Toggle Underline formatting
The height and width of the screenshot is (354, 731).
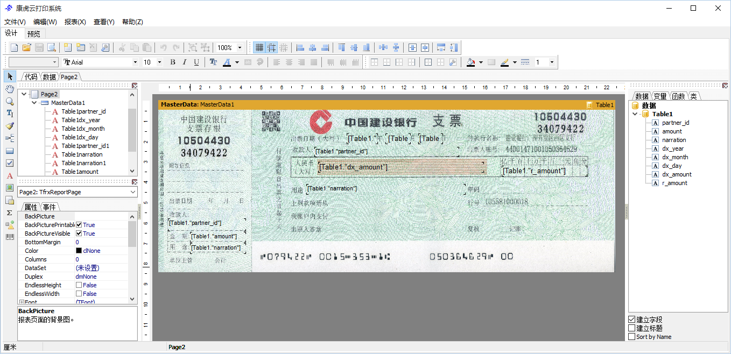(x=196, y=62)
